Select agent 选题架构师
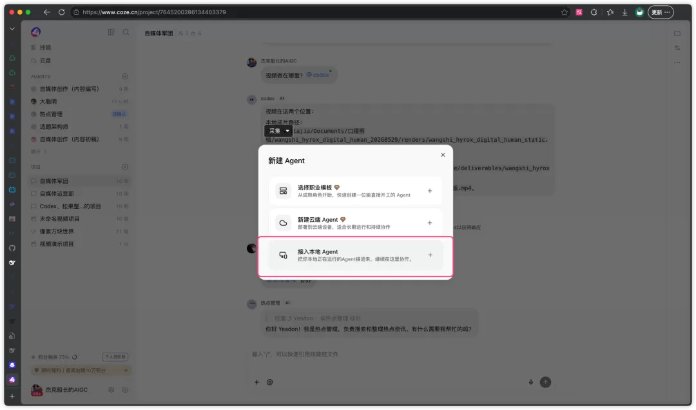 click(80, 127)
